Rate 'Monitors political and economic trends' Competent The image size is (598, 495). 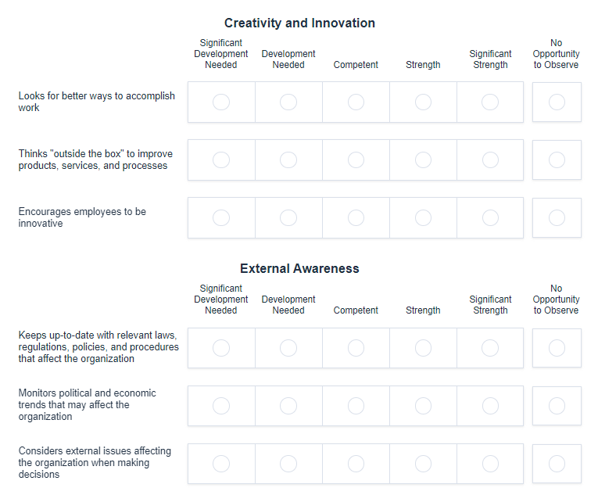point(356,405)
